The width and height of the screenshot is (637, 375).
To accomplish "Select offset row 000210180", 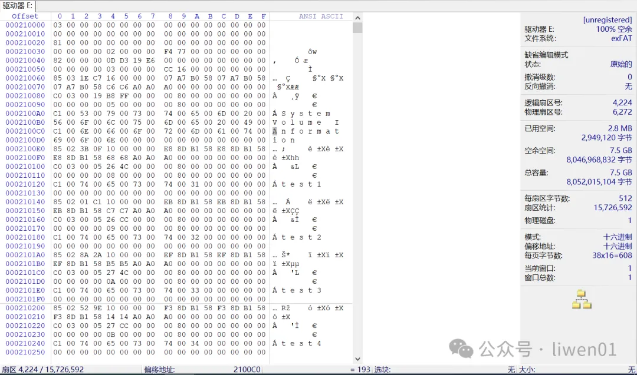I will 25,237.
